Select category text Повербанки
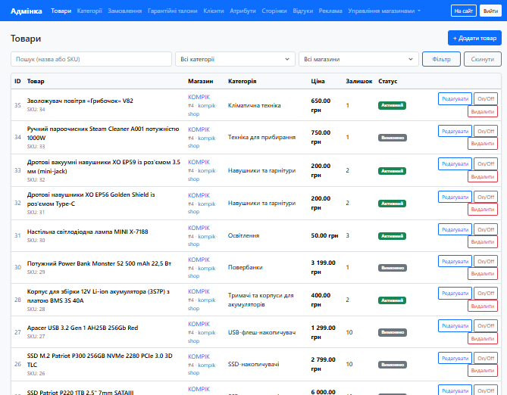 [x=245, y=267]
